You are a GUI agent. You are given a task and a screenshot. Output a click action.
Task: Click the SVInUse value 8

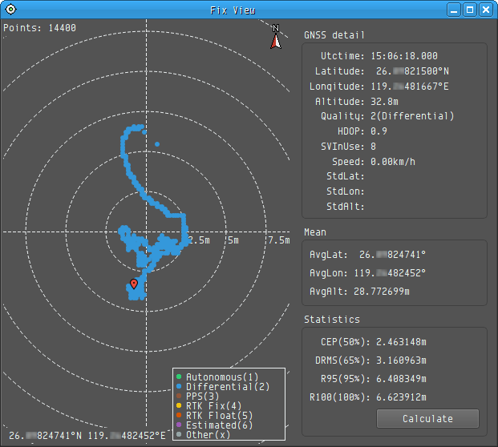[x=373, y=147]
